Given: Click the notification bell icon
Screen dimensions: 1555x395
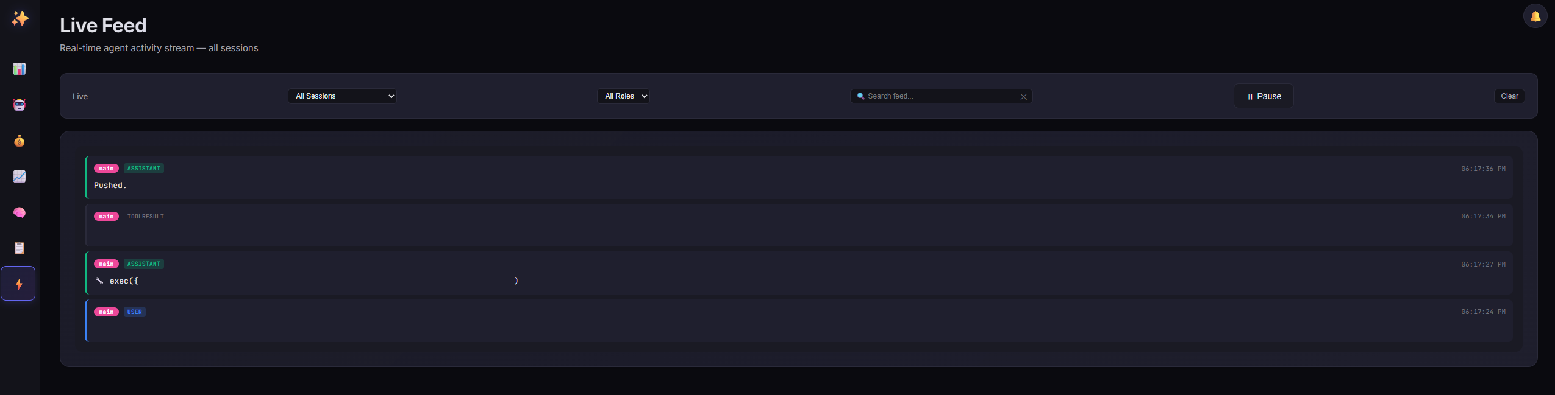Looking at the screenshot, I should (x=1535, y=16).
